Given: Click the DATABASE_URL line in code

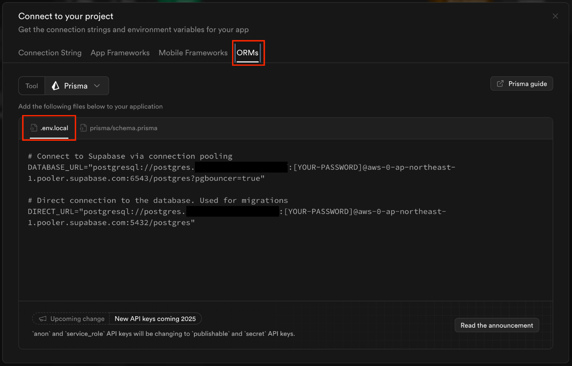Looking at the screenshot, I should click(x=241, y=167).
